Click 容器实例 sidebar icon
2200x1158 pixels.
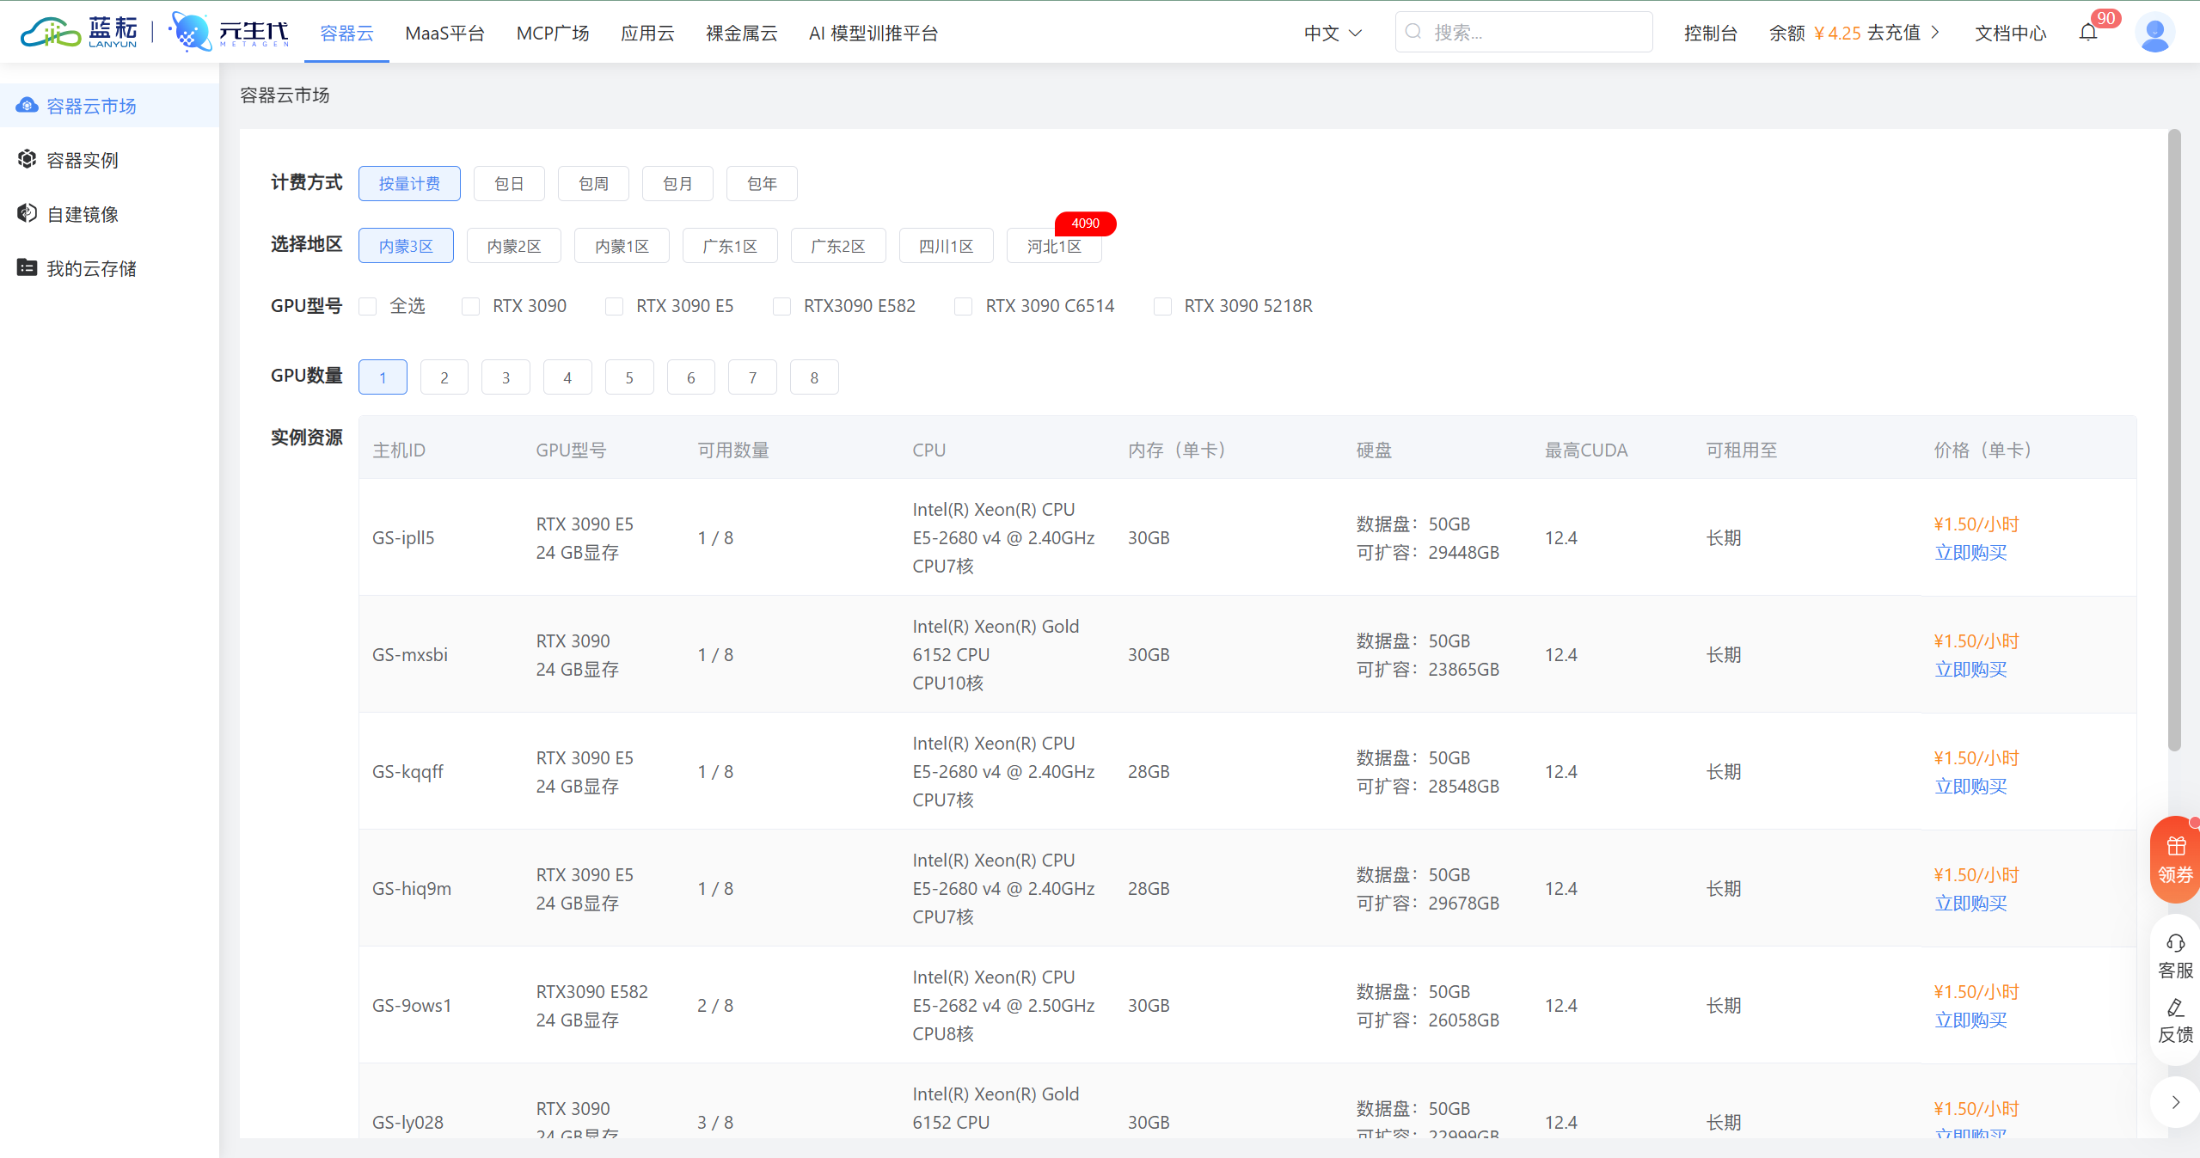click(28, 159)
